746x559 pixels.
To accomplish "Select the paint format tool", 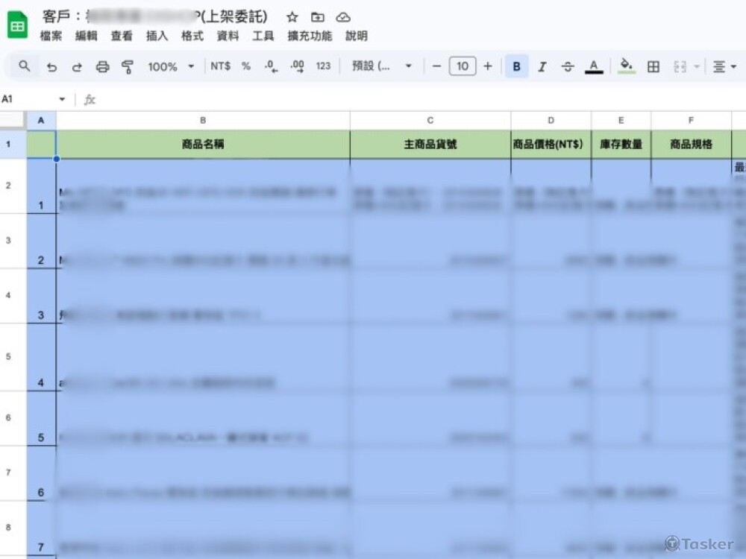I will point(128,66).
